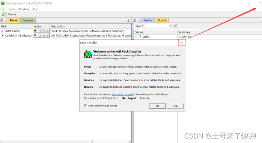Viewport: 262px width, 143px height.
Task: Open the Help menu
Action: 35,9
